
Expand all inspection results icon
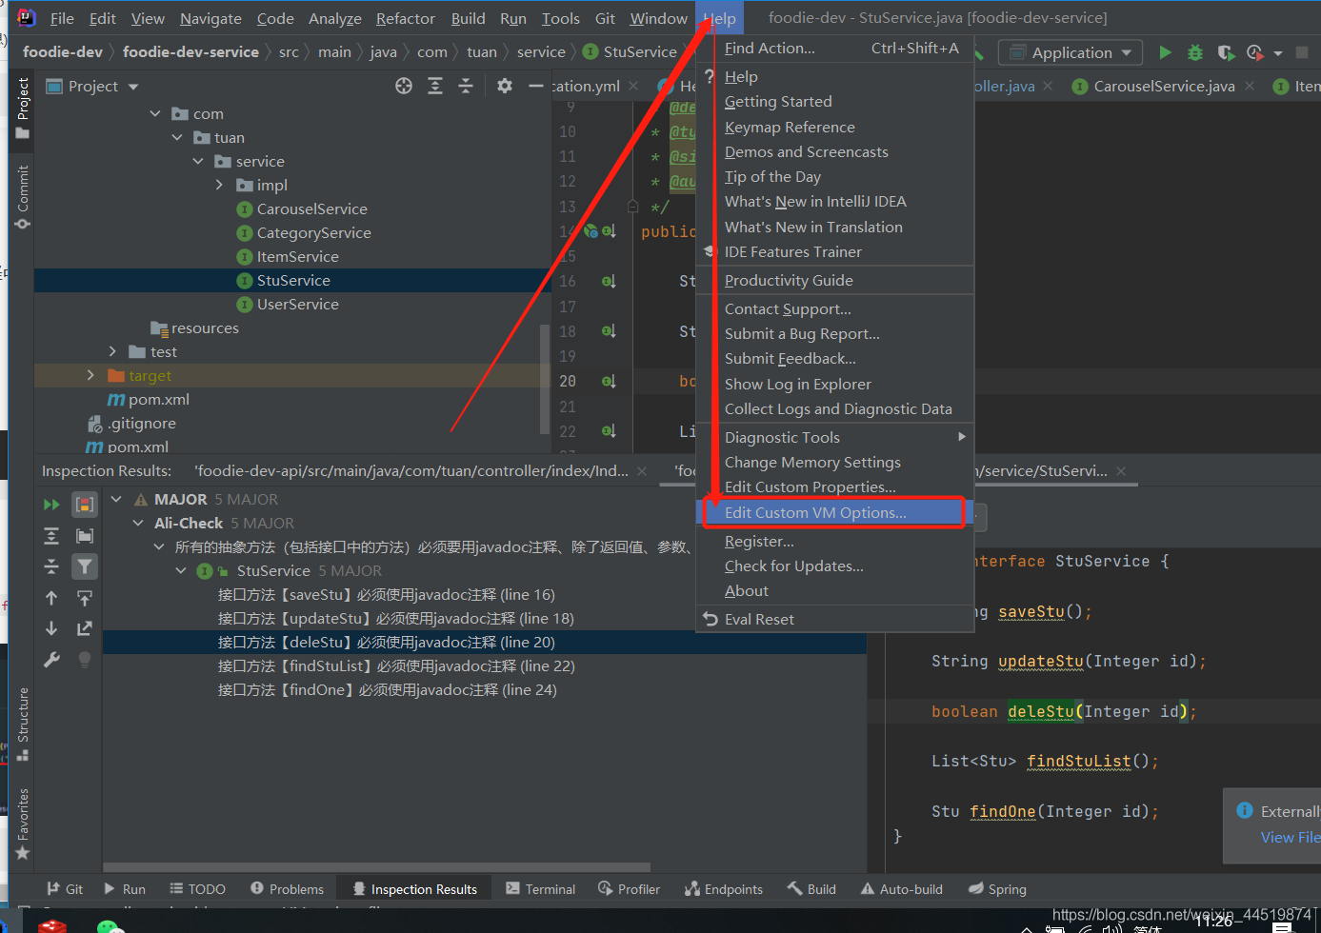tap(51, 536)
